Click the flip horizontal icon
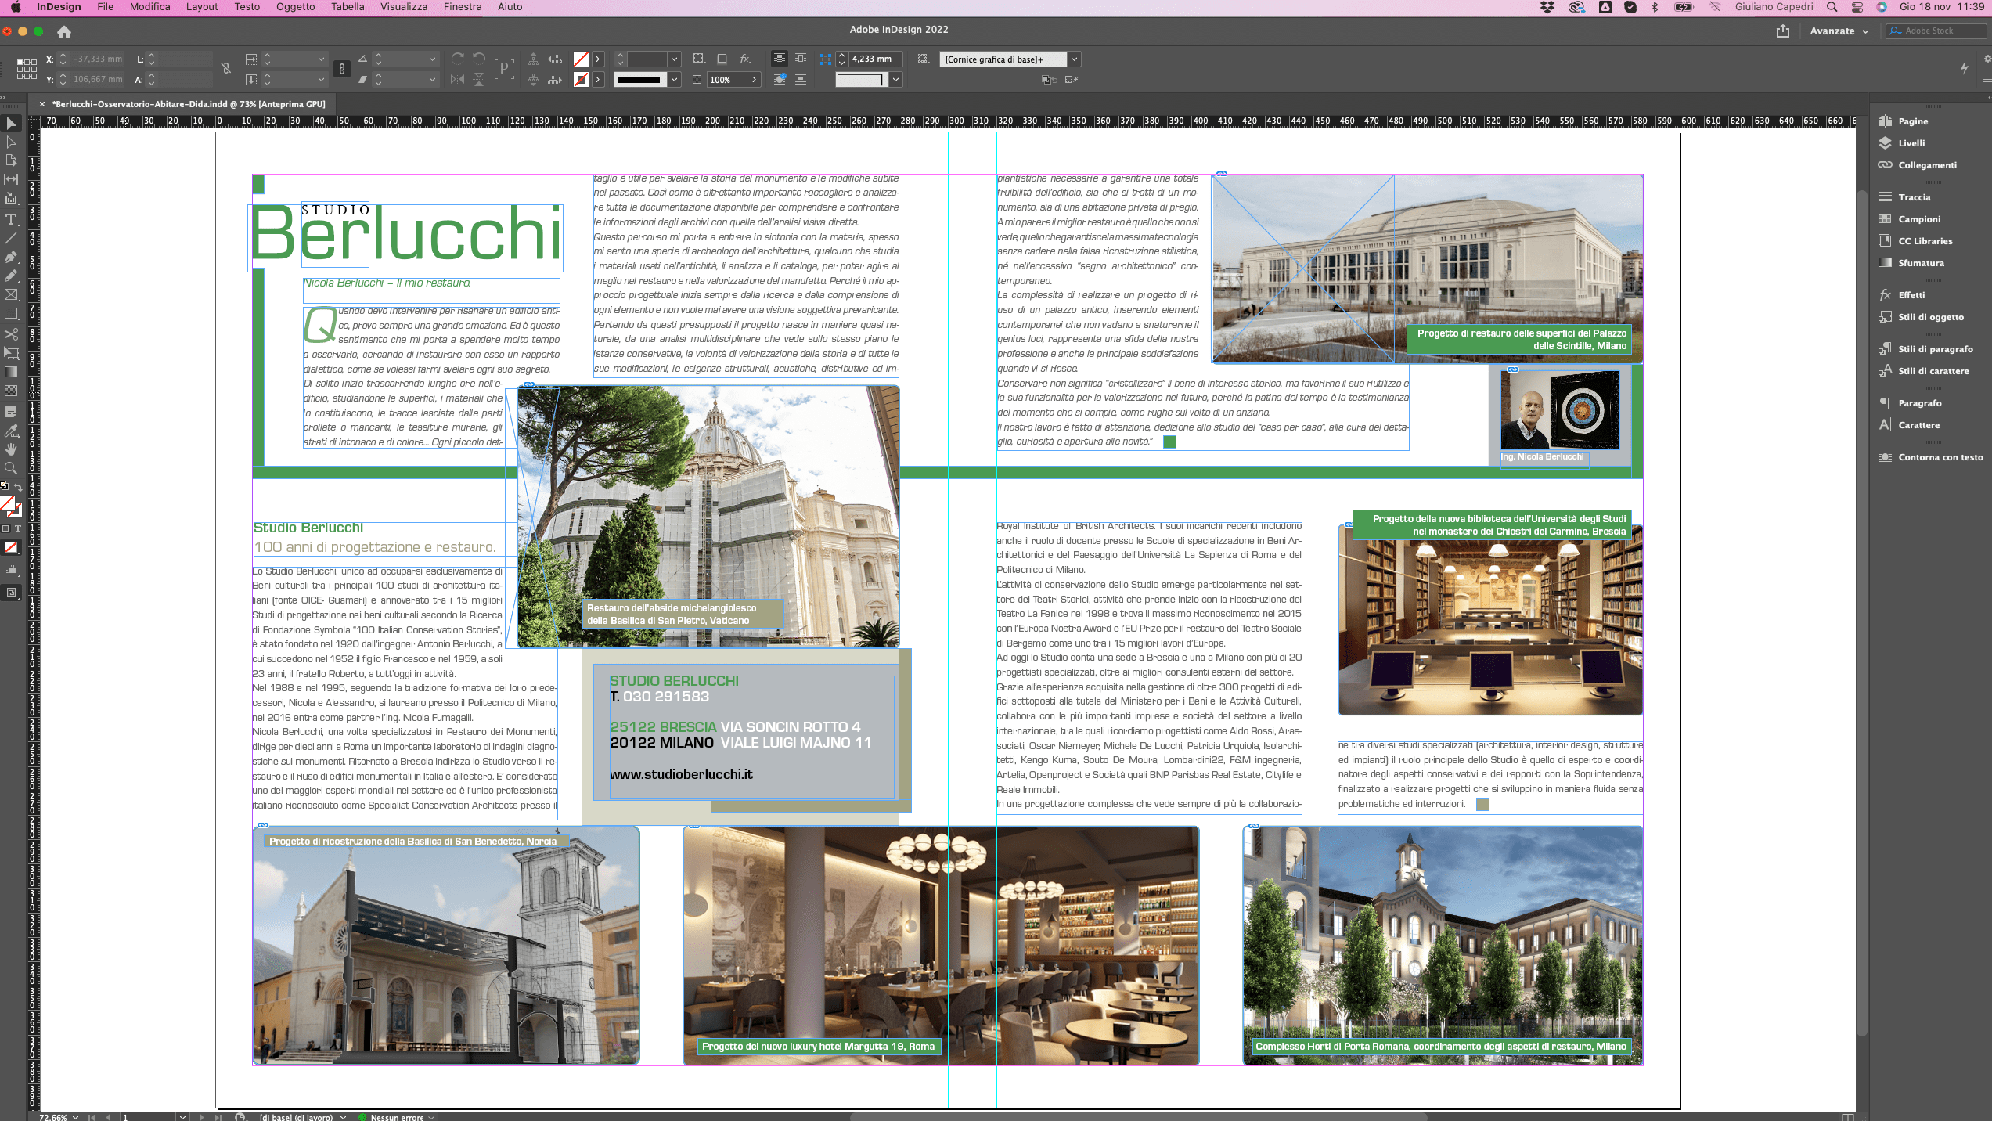 [x=458, y=79]
